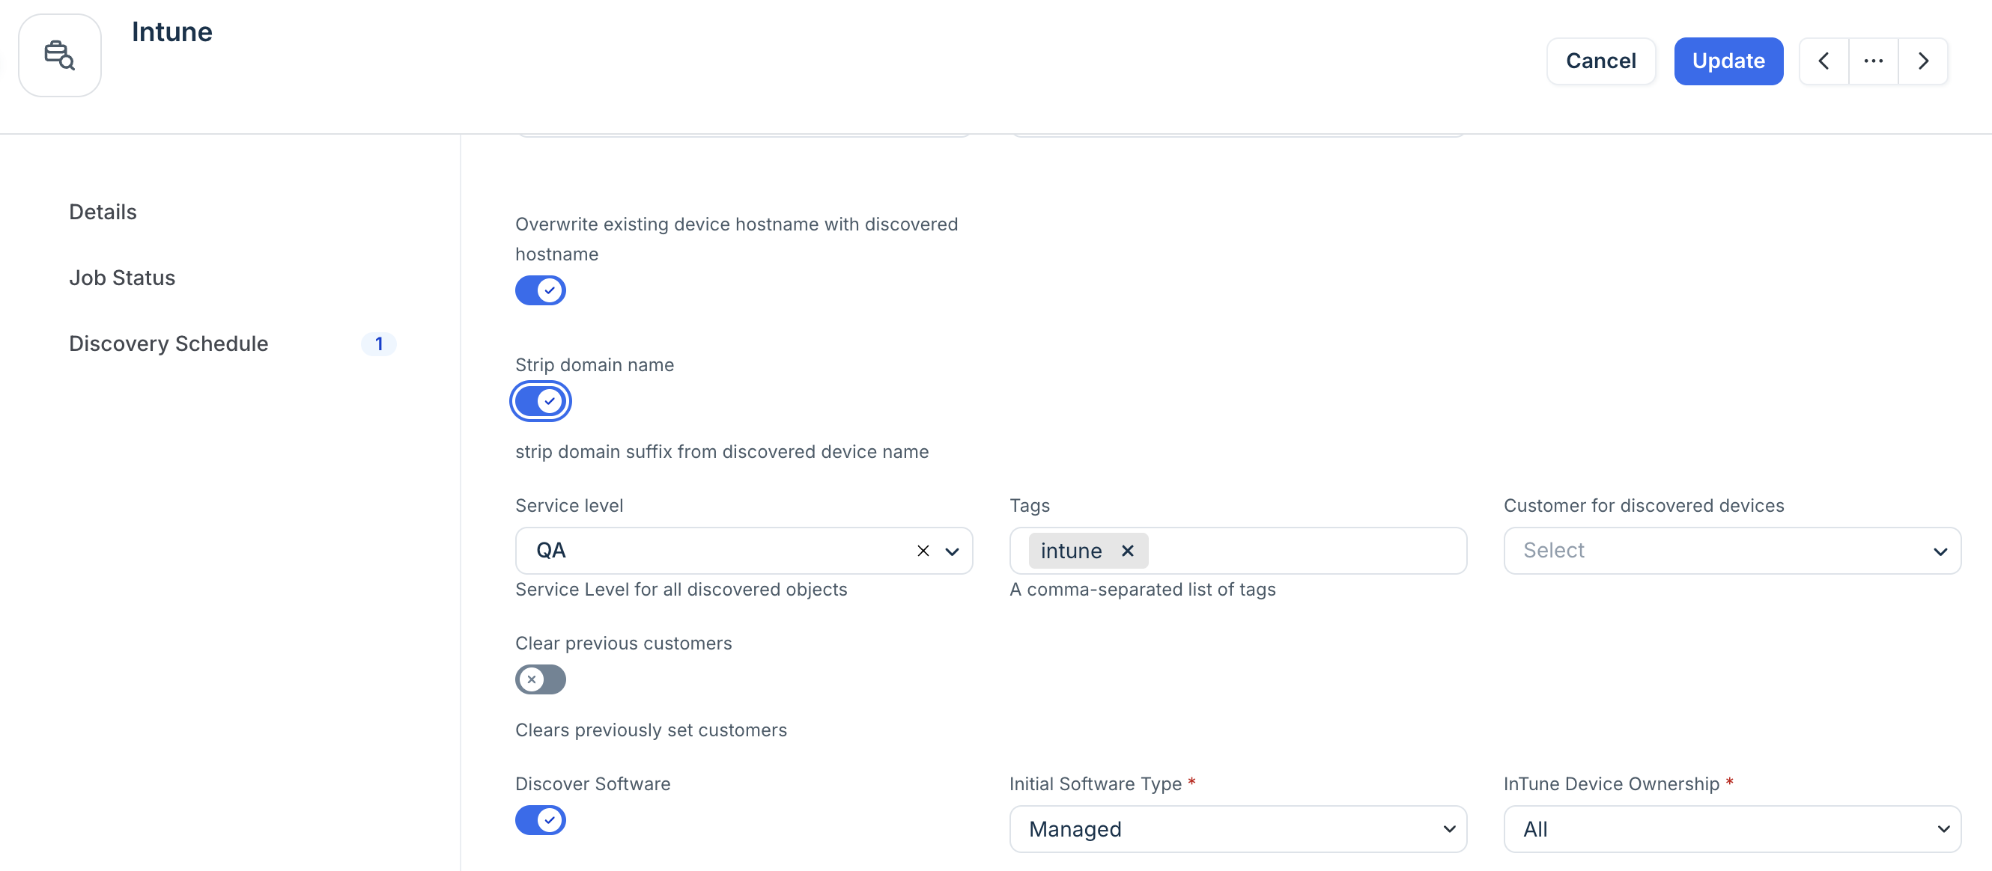This screenshot has height=871, width=1992.
Task: Go to previous record arrow
Action: (1824, 61)
